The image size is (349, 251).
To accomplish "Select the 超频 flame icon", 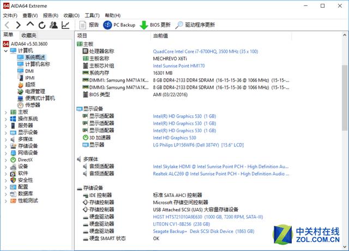I will pyautogui.click(x=21, y=85).
